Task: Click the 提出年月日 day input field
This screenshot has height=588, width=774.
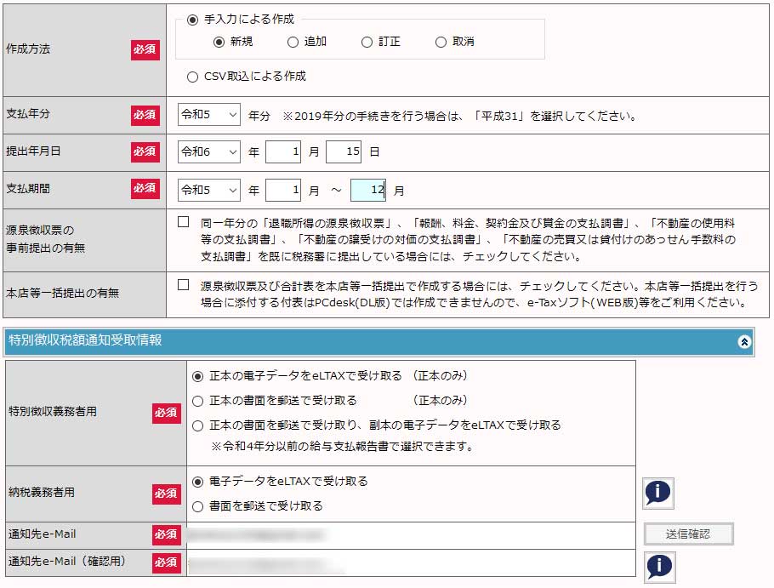Action: pyautogui.click(x=344, y=151)
